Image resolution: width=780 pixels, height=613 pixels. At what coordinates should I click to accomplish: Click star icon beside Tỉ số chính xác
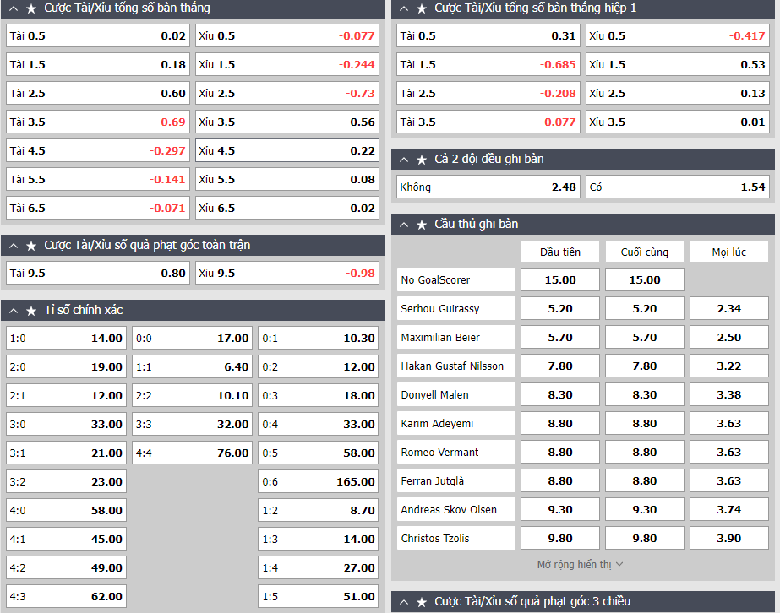point(31,311)
